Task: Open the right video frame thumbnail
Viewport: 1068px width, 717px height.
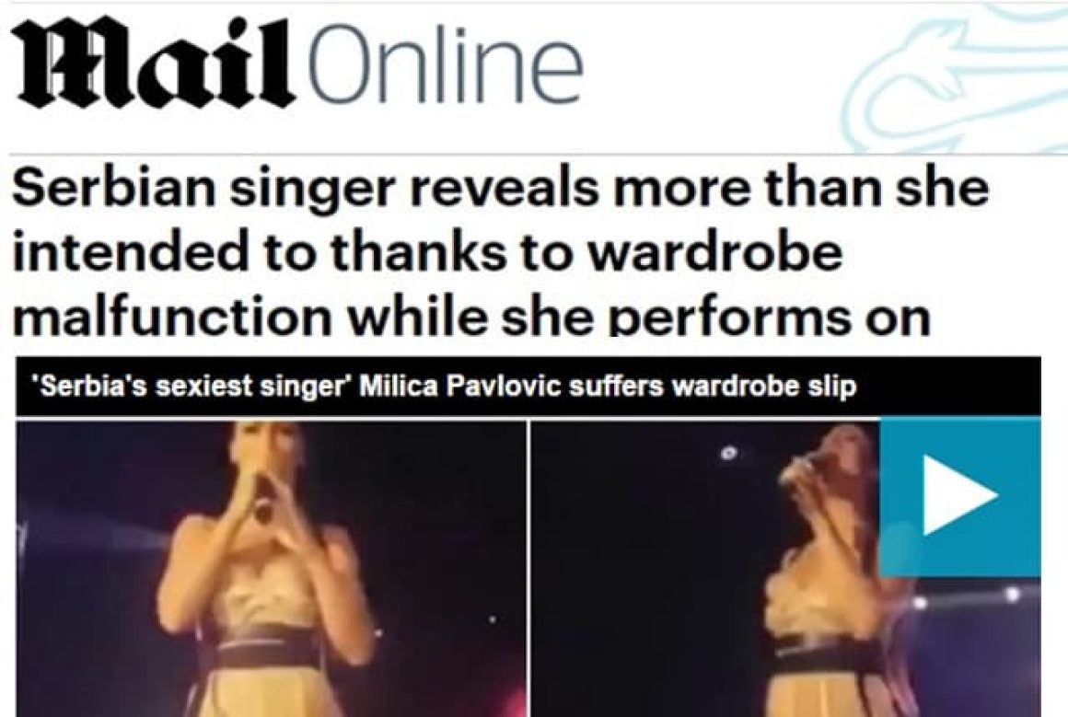Action: click(785, 569)
